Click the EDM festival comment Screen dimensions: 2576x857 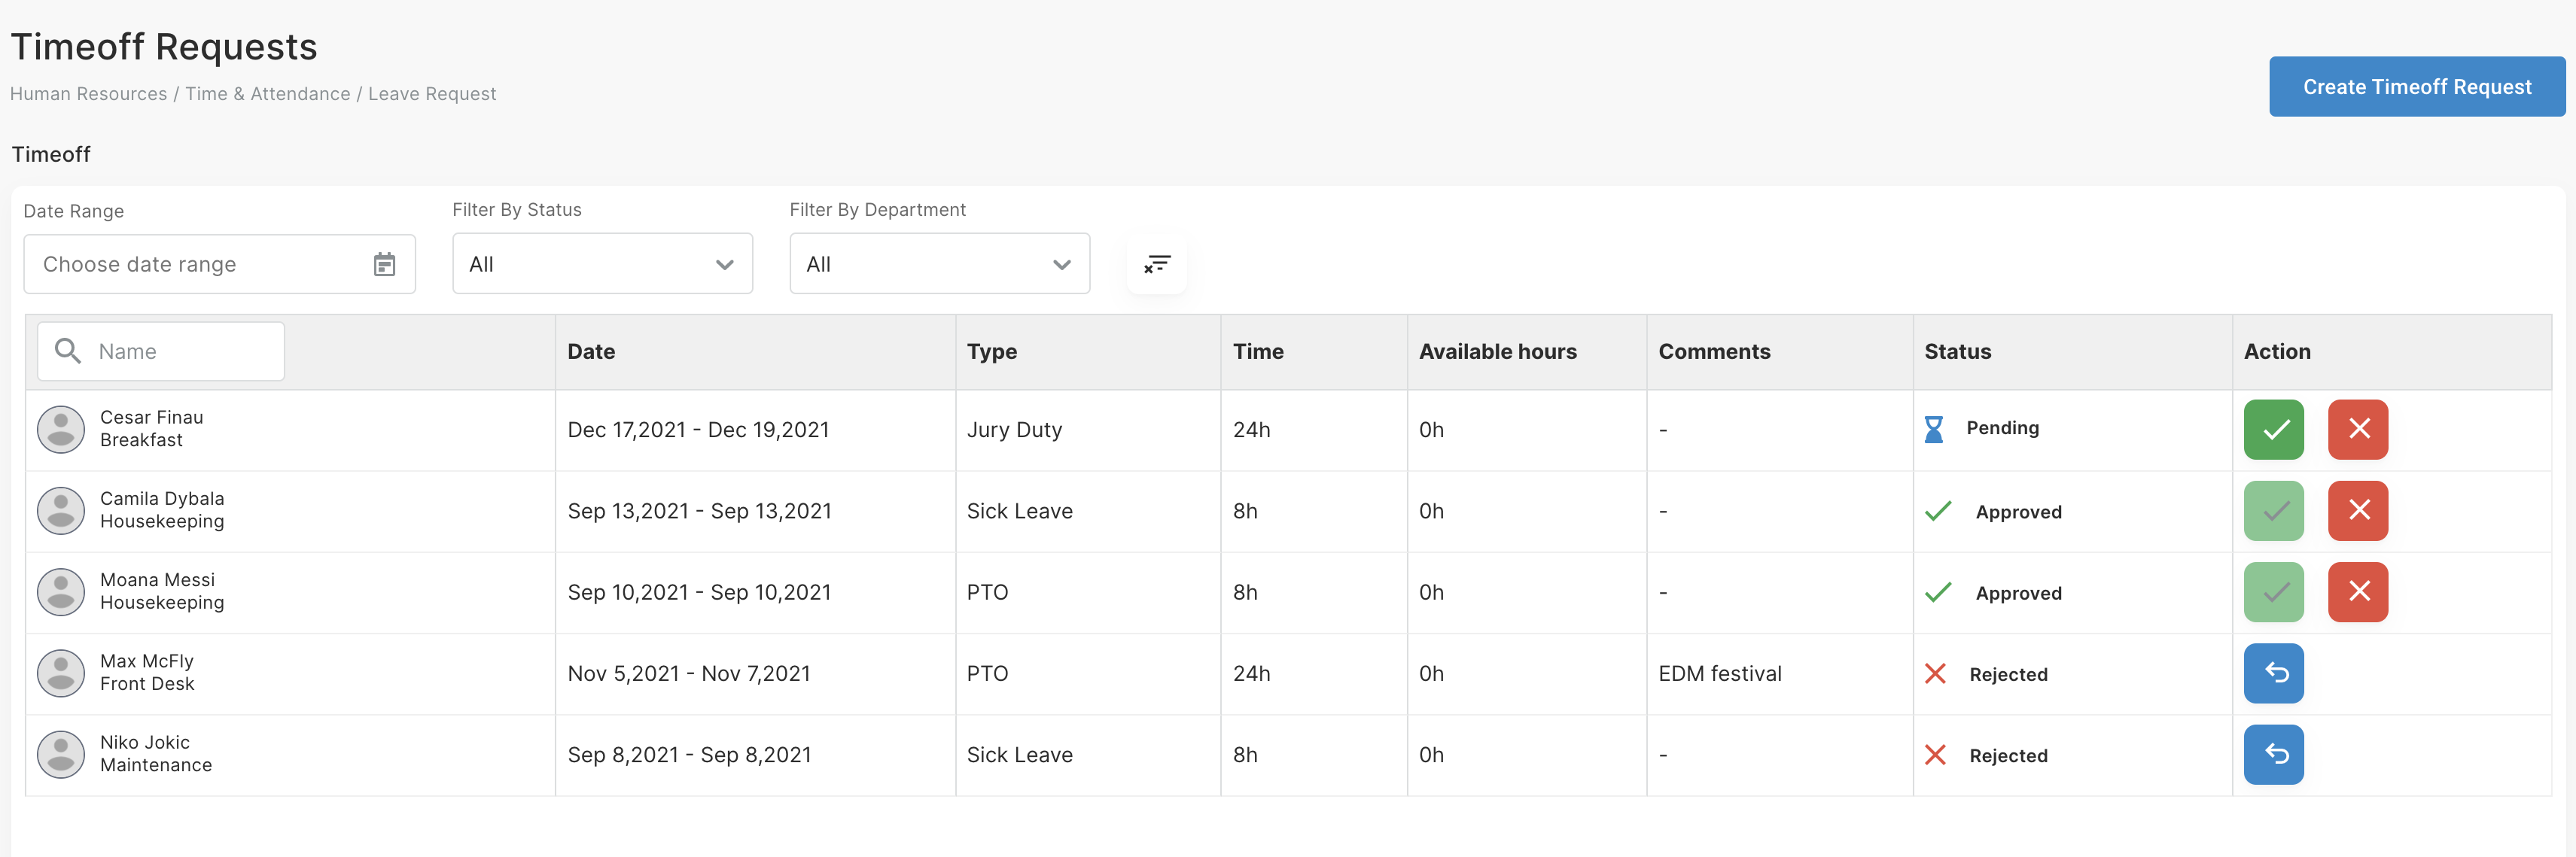[1719, 674]
